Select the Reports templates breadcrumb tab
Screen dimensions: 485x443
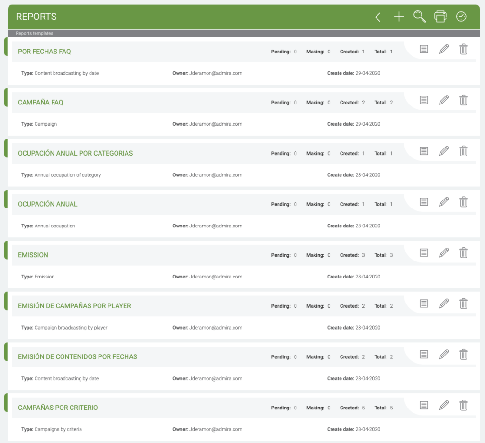pos(35,34)
